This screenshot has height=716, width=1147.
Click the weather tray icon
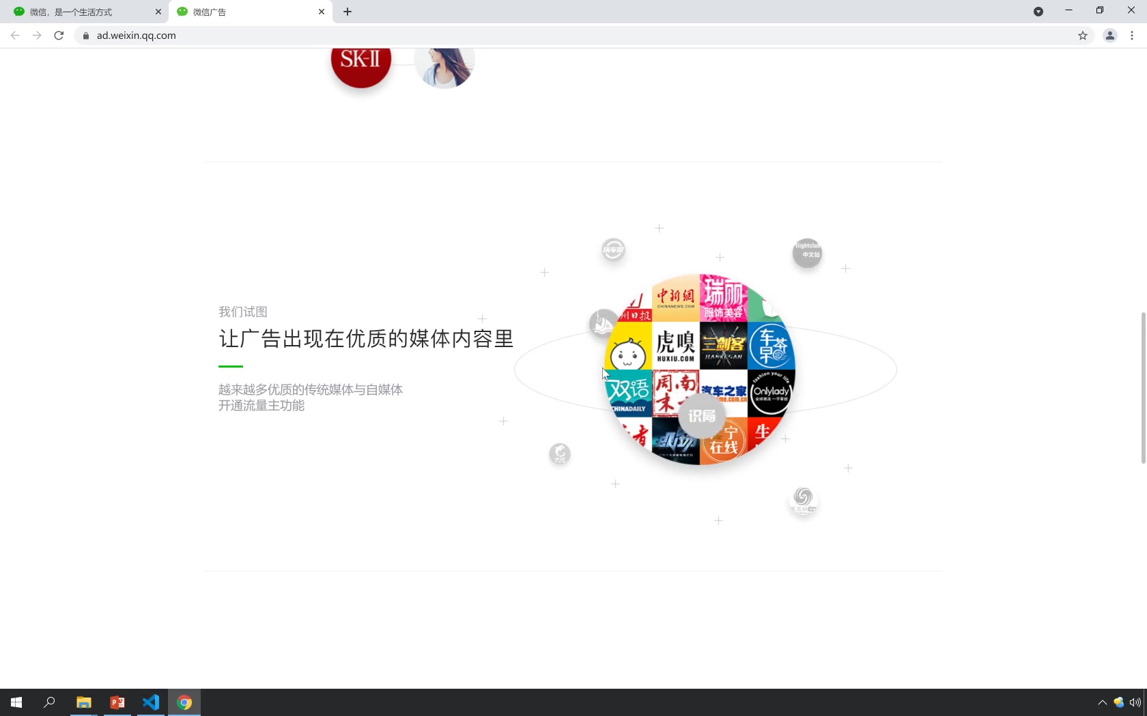(1118, 702)
